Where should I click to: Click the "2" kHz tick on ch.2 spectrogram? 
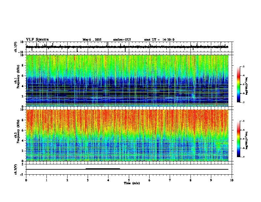[23, 151]
